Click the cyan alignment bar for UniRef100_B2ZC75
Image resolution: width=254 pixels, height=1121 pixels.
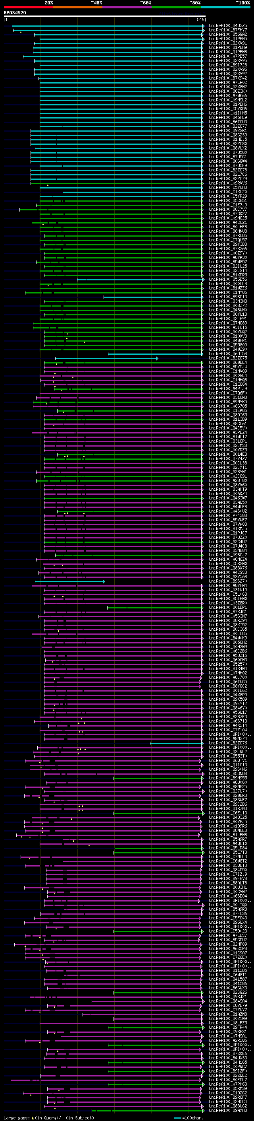click(x=106, y=358)
